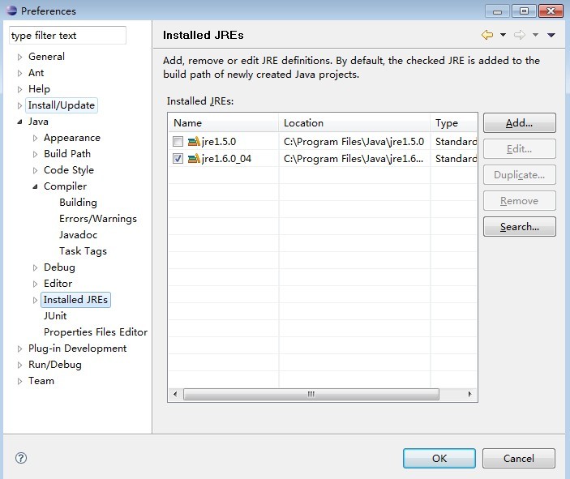Expand the Appearance node
This screenshot has width=570, height=479.
point(35,138)
